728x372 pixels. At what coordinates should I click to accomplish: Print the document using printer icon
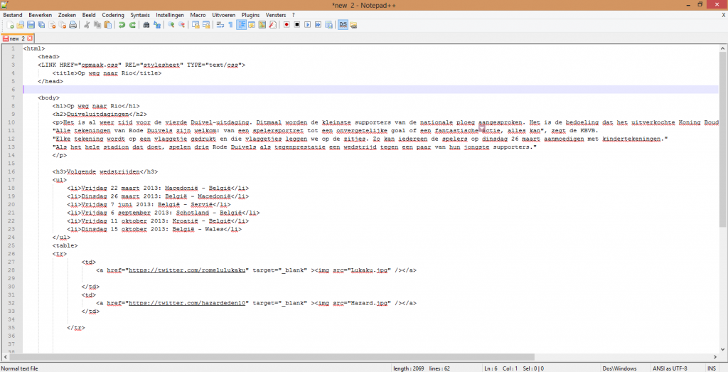click(x=73, y=25)
